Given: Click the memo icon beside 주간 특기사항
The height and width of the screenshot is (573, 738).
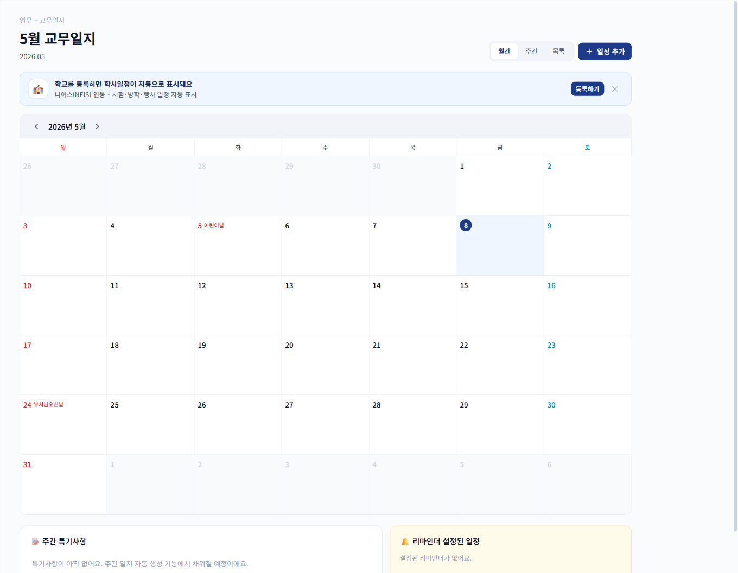Looking at the screenshot, I should 35,542.
